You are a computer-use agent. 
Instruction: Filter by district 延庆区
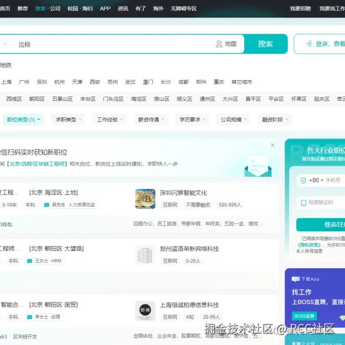coord(322,99)
